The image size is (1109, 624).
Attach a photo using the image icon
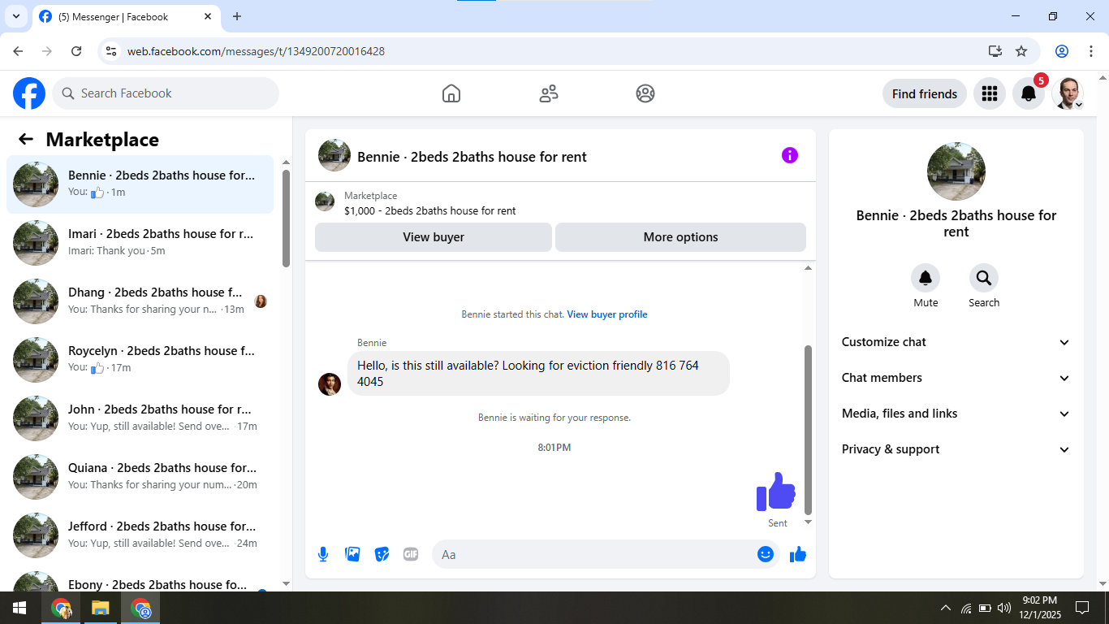point(352,554)
